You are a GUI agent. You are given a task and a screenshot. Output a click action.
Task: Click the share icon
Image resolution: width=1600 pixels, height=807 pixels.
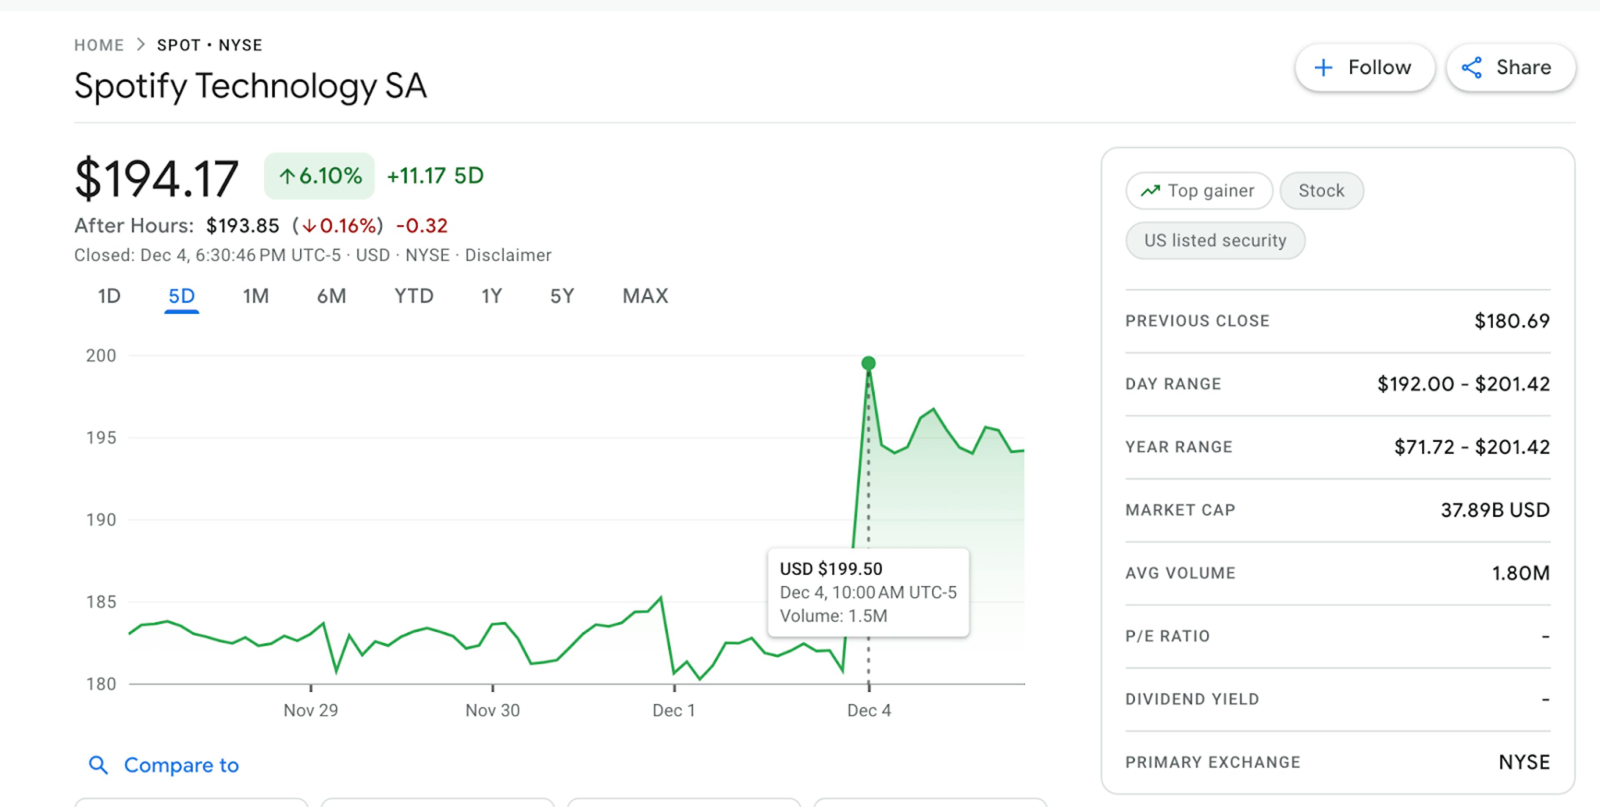(1471, 67)
